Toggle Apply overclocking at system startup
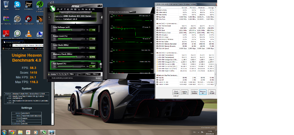This screenshot has height=135, width=294. (51, 78)
